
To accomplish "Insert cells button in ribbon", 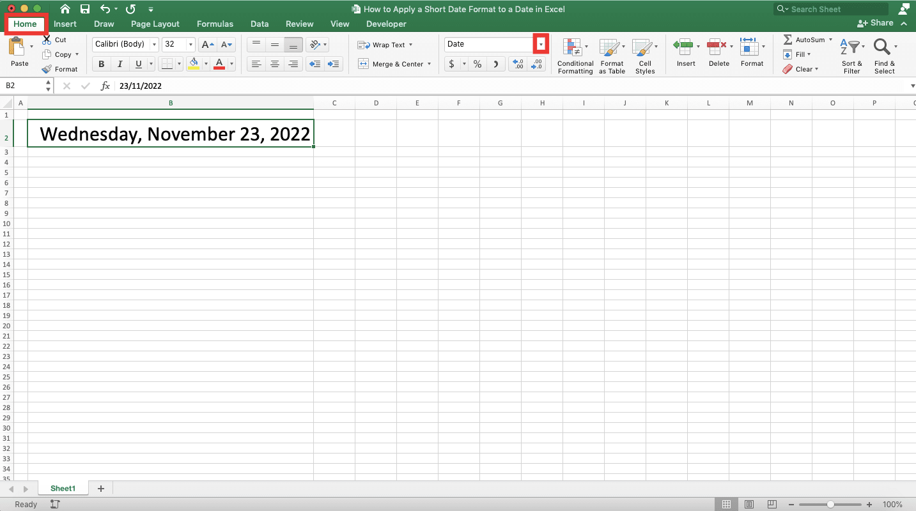I will (x=686, y=52).
